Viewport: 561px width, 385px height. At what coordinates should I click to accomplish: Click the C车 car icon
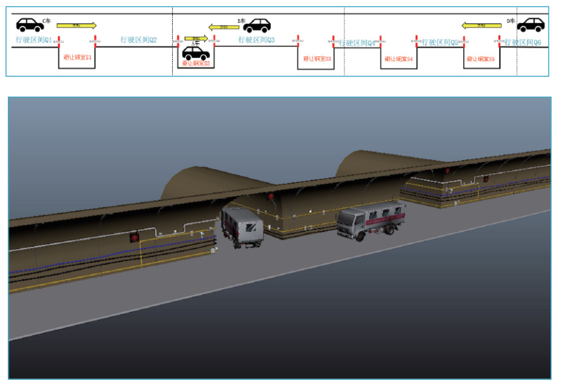point(29,25)
